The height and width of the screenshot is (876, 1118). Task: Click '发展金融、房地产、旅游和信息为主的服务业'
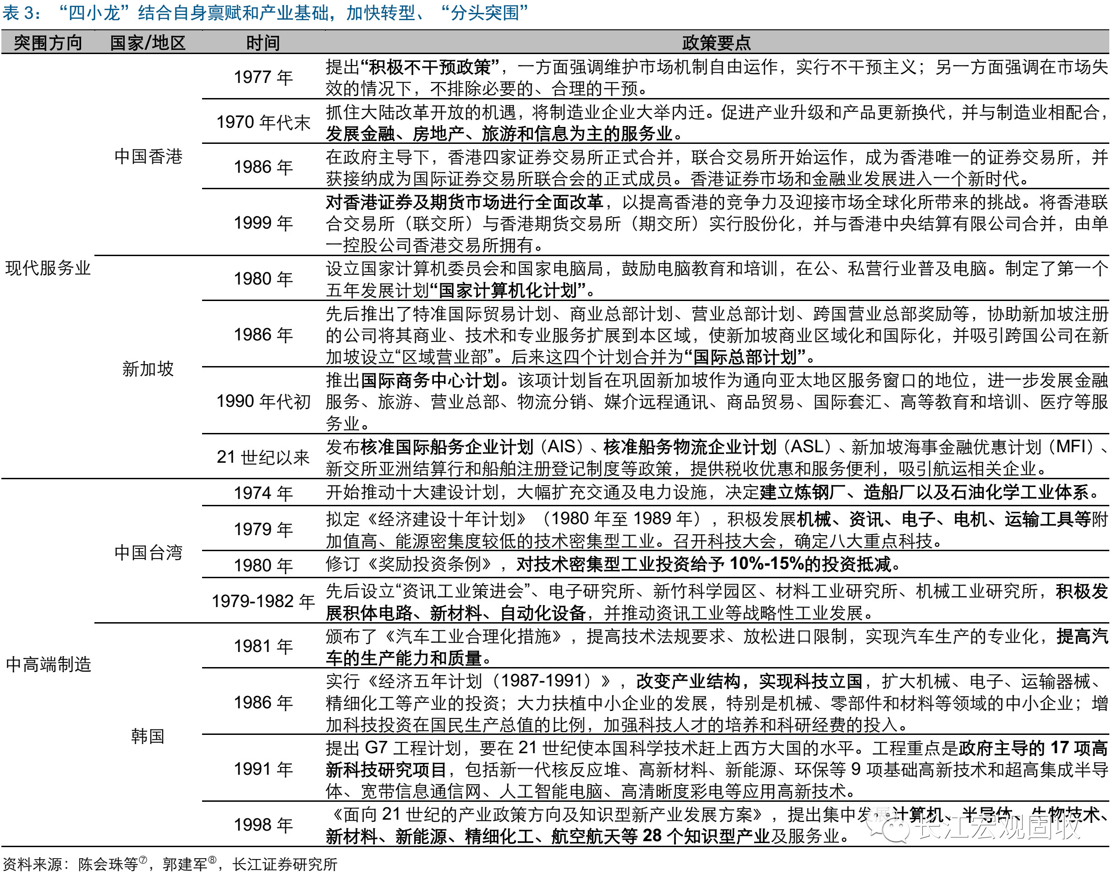click(499, 134)
